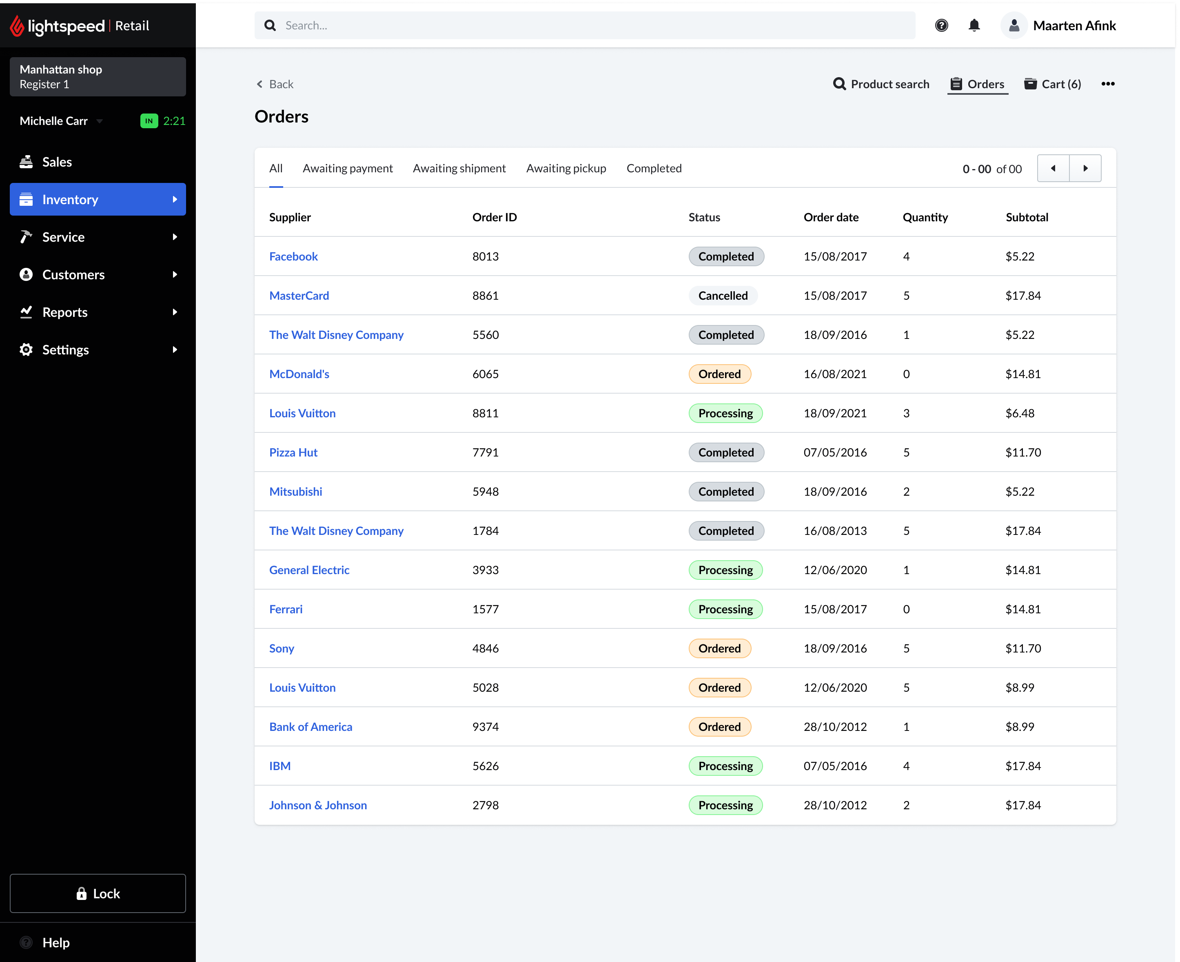Click the Sales cash register icon
This screenshot has height=962, width=1180.
pyautogui.click(x=26, y=162)
